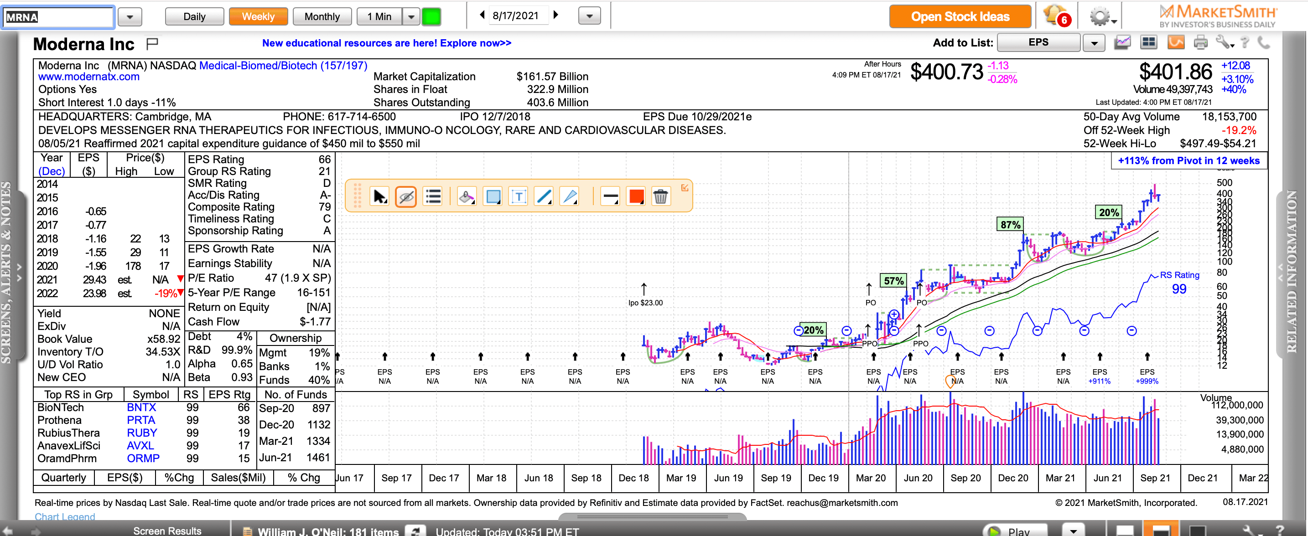Open the date picker dropdown
Screen dimensions: 1308x536
pyautogui.click(x=590, y=16)
